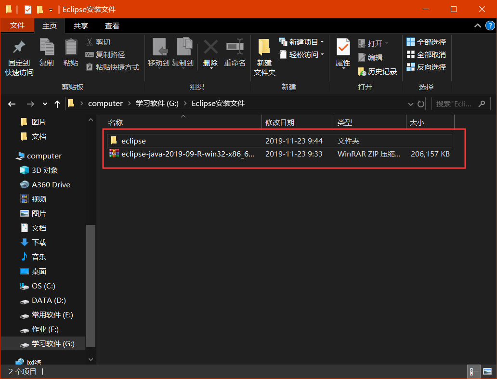497x379 pixels.
Task: Switch to large icons view
Action: click(487, 371)
